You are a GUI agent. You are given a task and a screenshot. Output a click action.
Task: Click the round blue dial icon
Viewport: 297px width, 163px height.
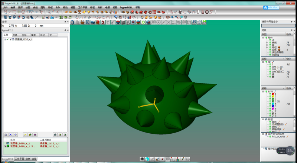pos(72,22)
